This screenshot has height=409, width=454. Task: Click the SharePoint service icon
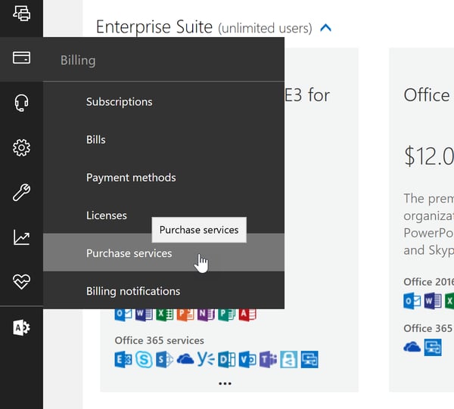(164, 360)
